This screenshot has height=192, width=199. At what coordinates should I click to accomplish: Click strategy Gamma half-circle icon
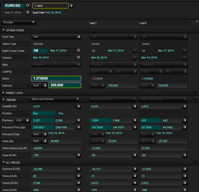click(x=78, y=169)
